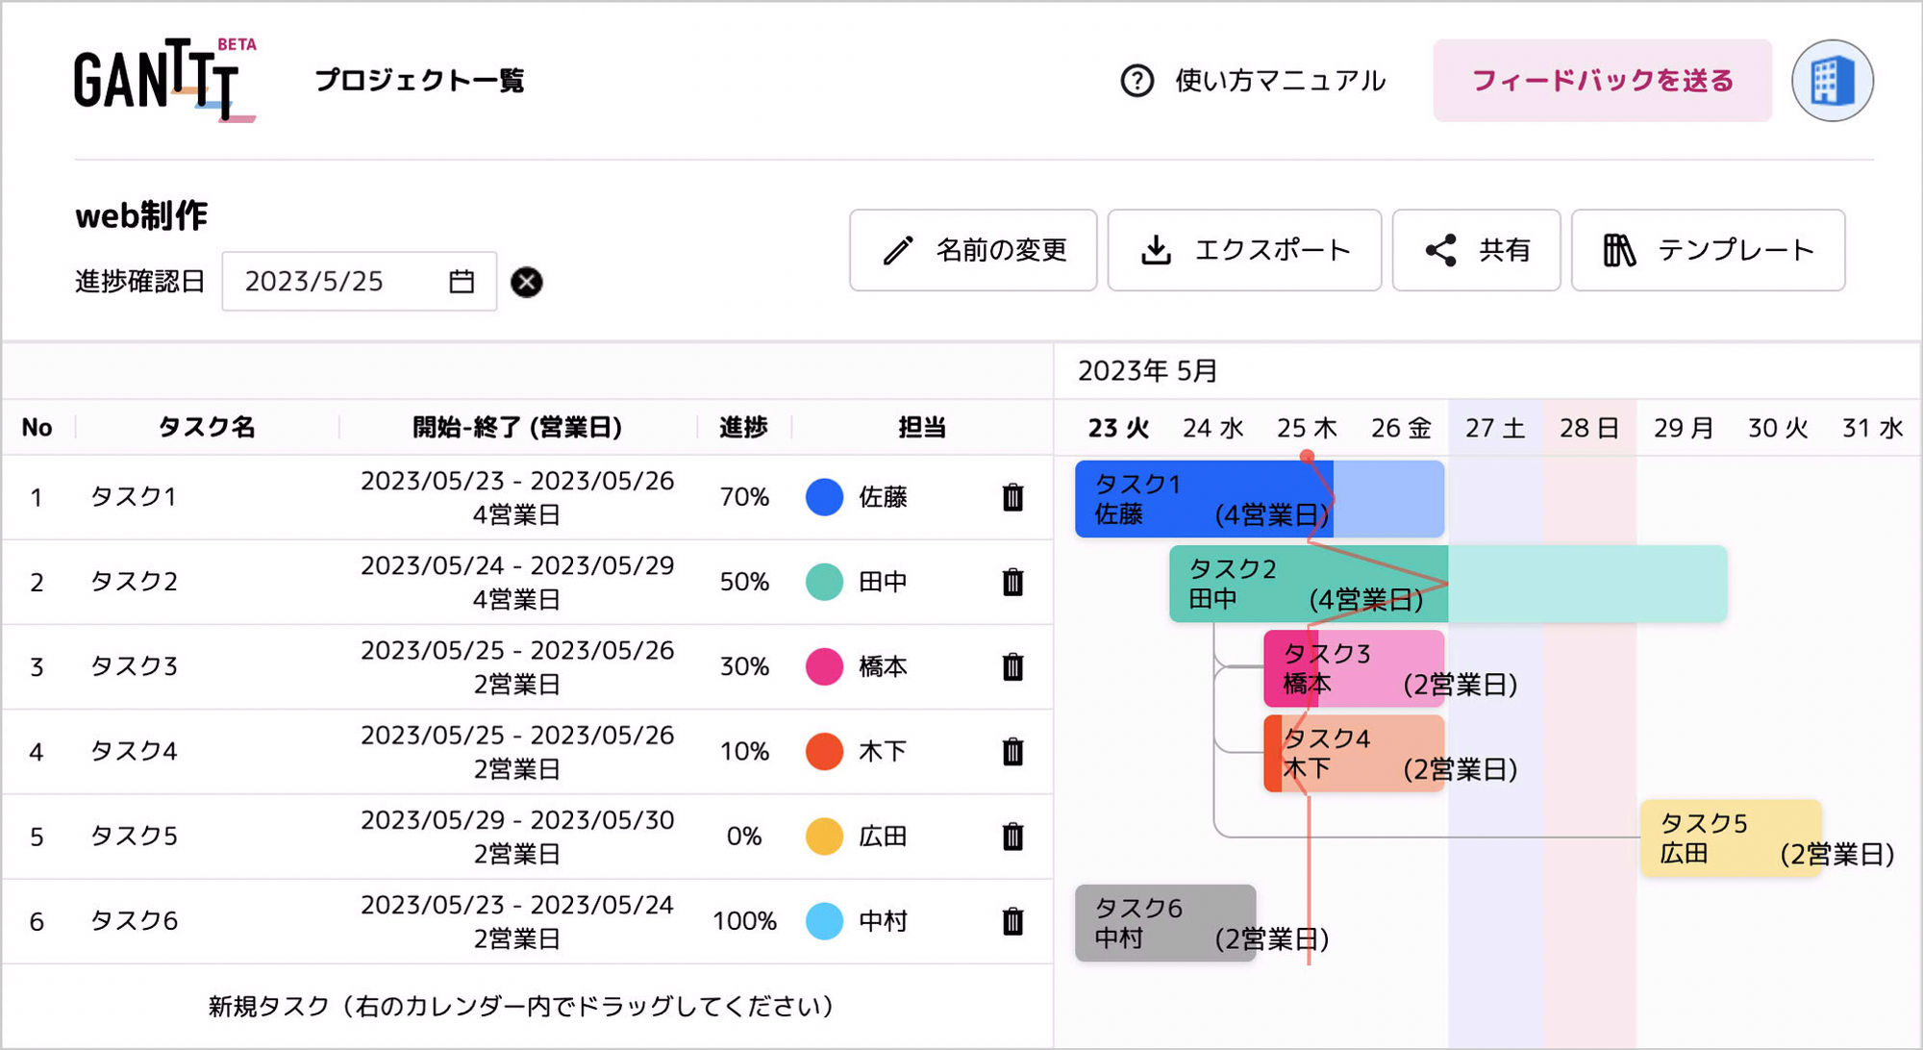This screenshot has height=1050, width=1923.
Task: Click the web制作 project title
Action: tap(141, 215)
